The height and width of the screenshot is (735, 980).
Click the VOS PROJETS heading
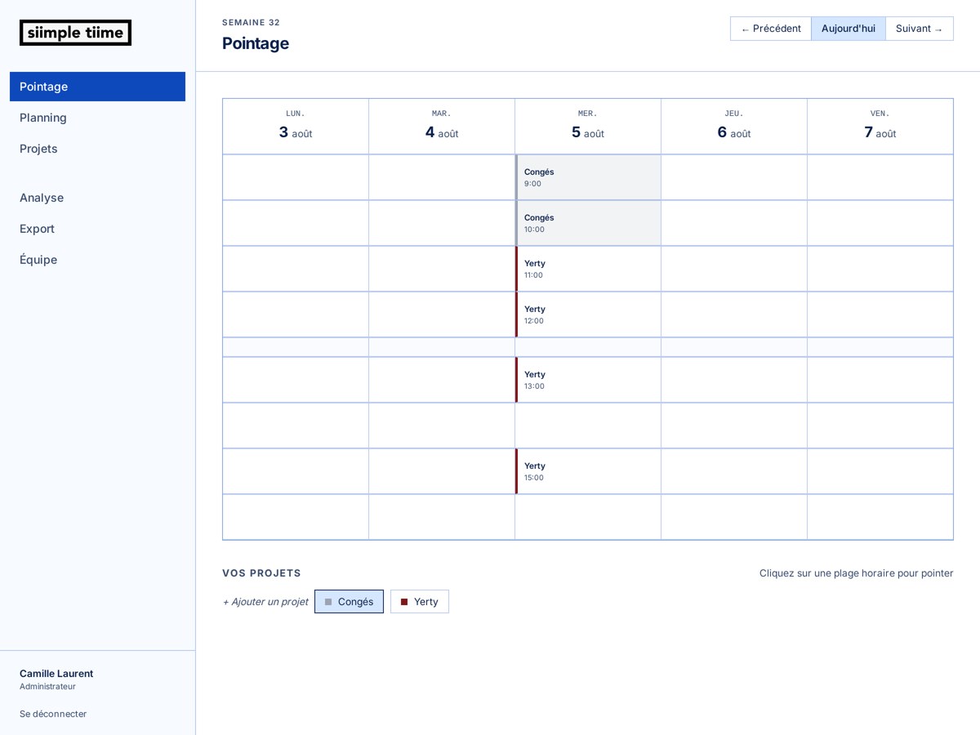261,573
